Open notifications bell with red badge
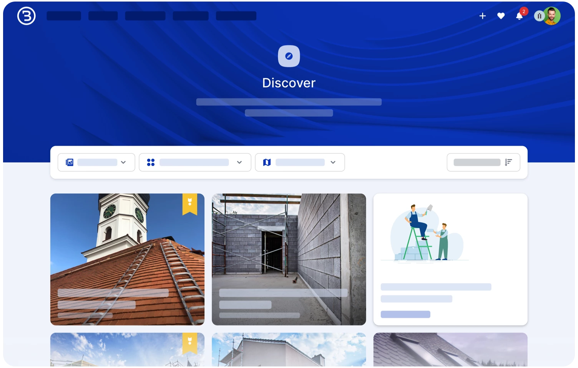The height and width of the screenshot is (368, 578). point(519,16)
